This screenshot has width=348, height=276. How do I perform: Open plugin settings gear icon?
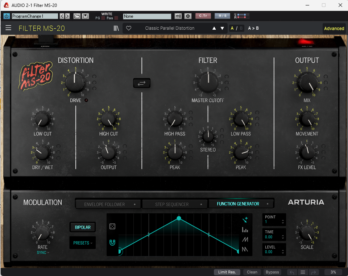pos(188,16)
